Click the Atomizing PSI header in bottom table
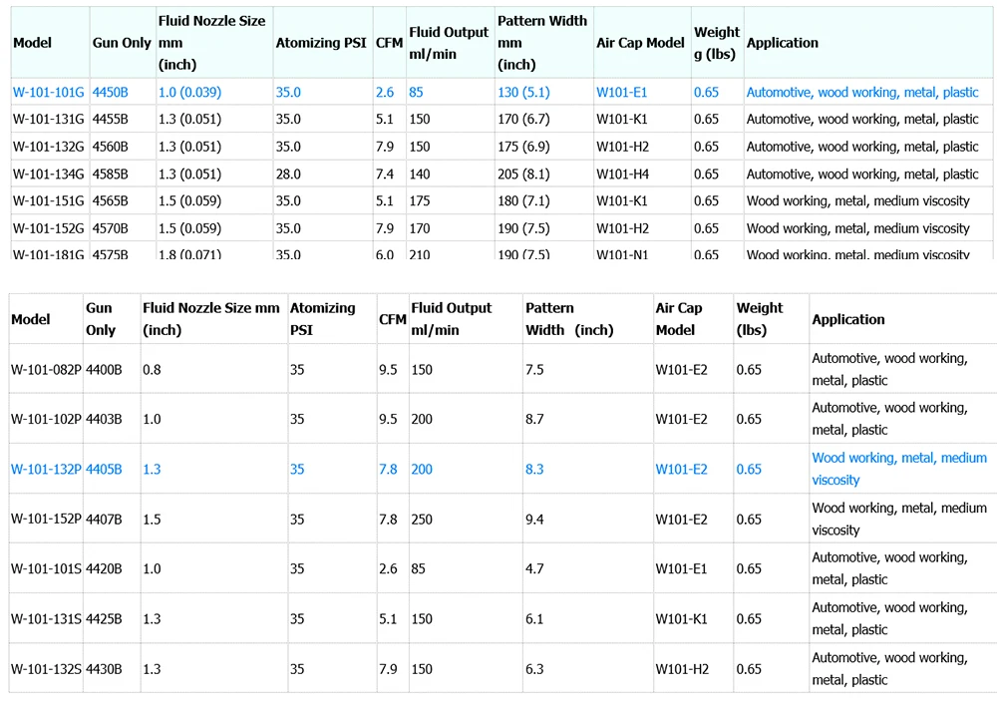The height and width of the screenshot is (705, 997). 322,318
